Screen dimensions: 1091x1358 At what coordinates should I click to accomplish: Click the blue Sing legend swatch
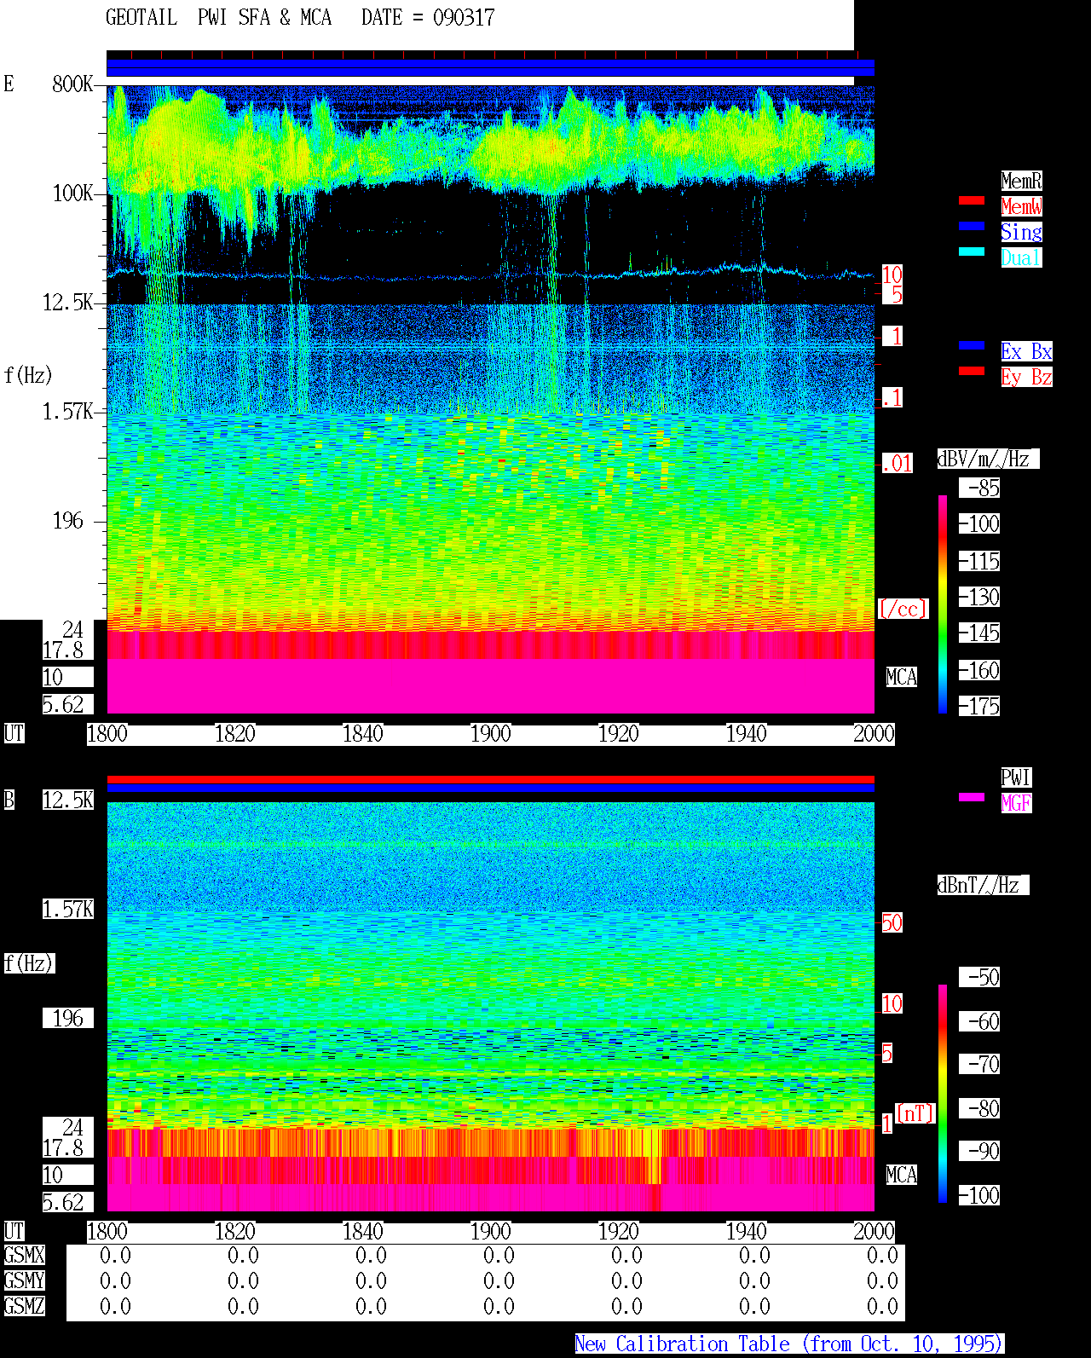(x=972, y=226)
